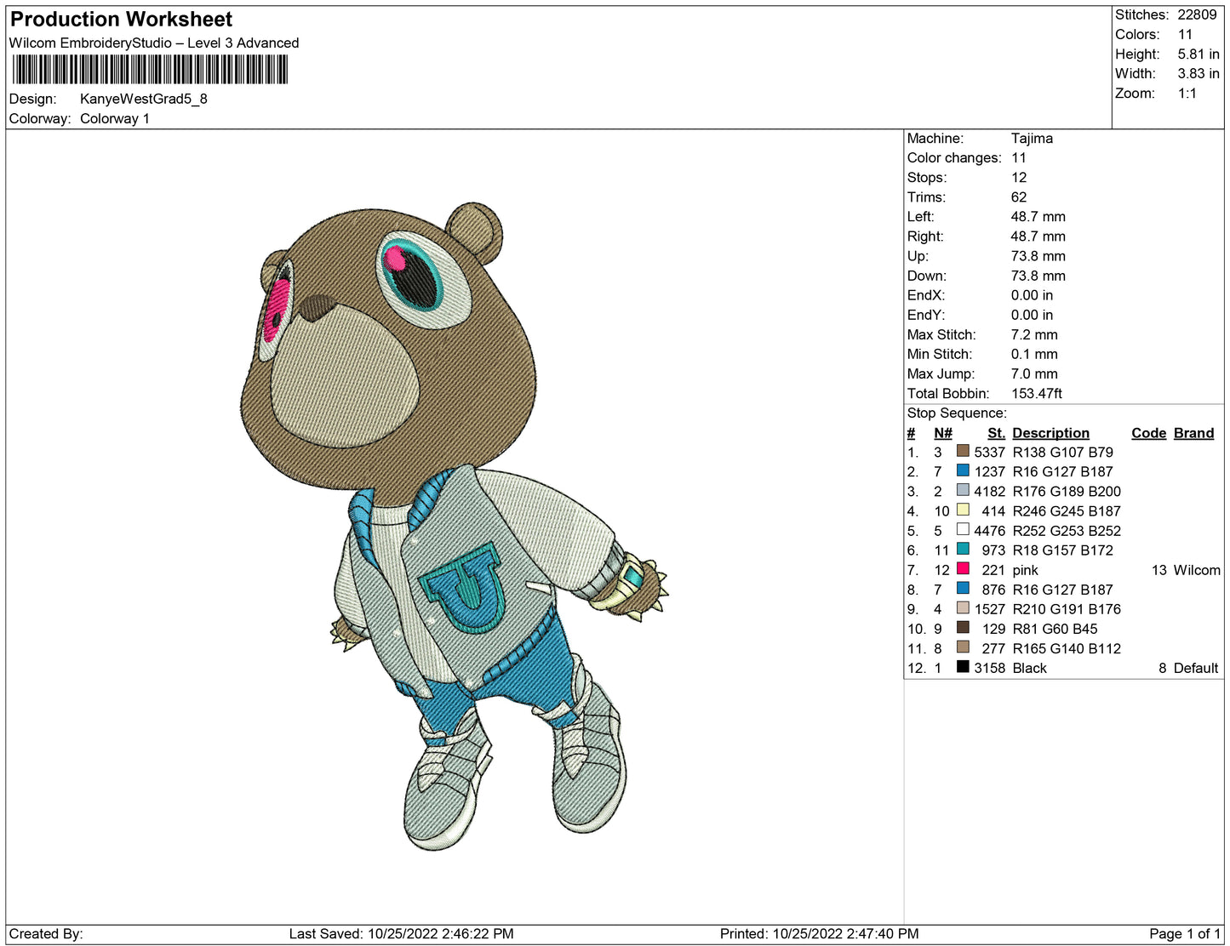The width and height of the screenshot is (1230, 946).
Task: Select the stitch count '4476' in stop 5
Action: (x=990, y=530)
